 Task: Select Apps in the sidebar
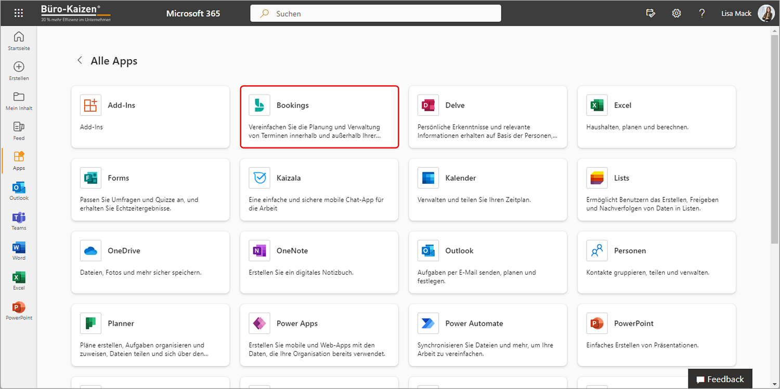click(19, 161)
